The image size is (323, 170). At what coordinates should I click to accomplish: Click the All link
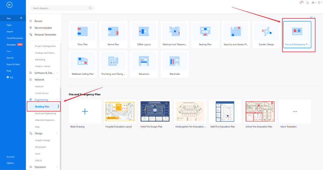(311, 17)
